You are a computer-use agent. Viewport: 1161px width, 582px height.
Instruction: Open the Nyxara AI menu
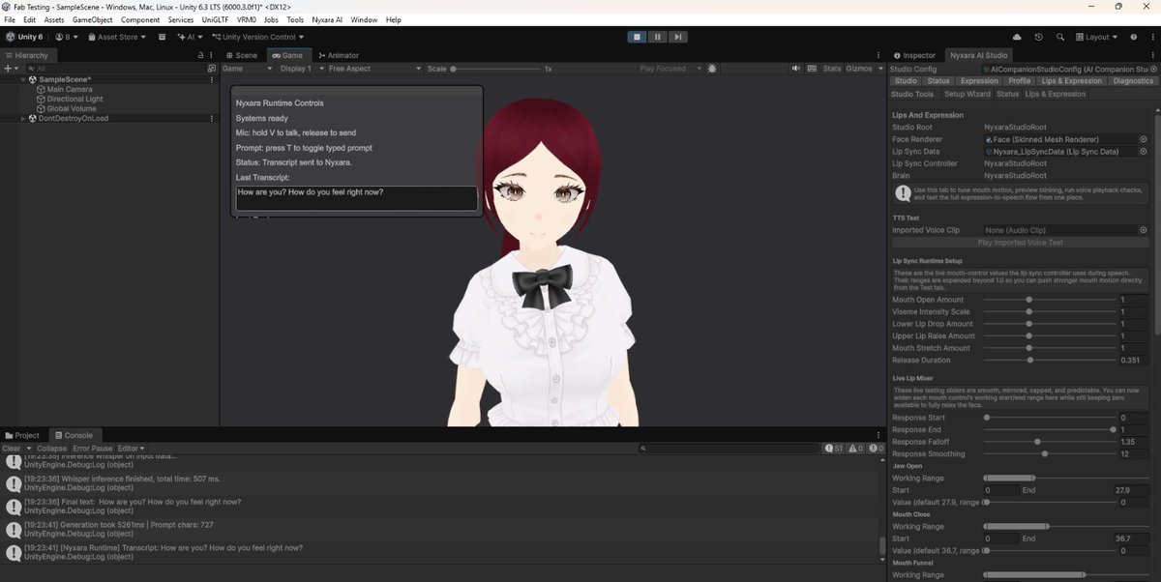coord(327,19)
